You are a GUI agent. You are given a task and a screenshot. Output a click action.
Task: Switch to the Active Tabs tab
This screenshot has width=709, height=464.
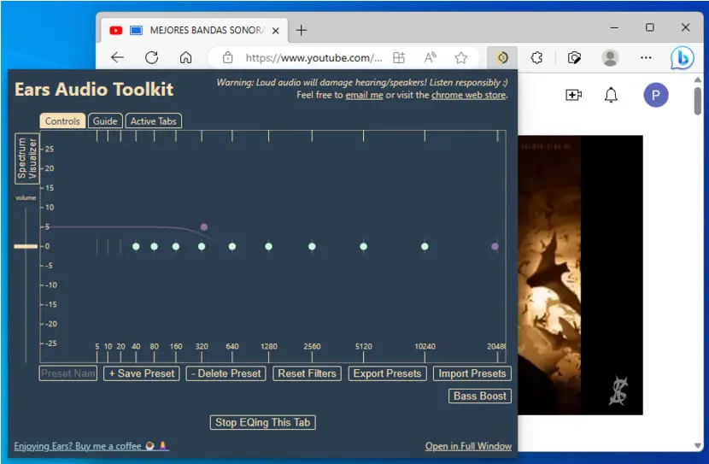tap(153, 121)
